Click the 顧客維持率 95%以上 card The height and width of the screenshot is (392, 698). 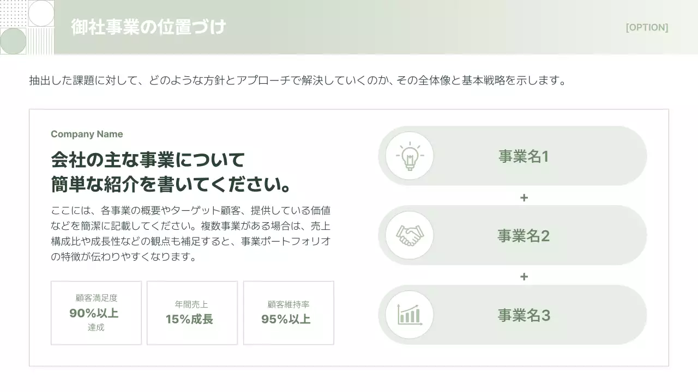[288, 313]
